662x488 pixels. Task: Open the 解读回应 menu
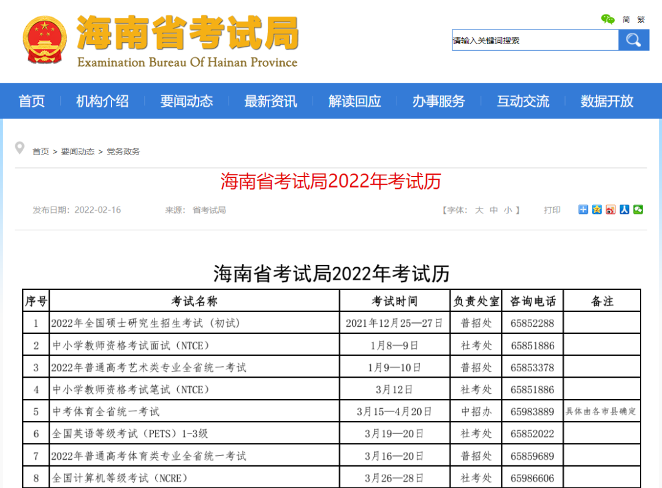354,101
